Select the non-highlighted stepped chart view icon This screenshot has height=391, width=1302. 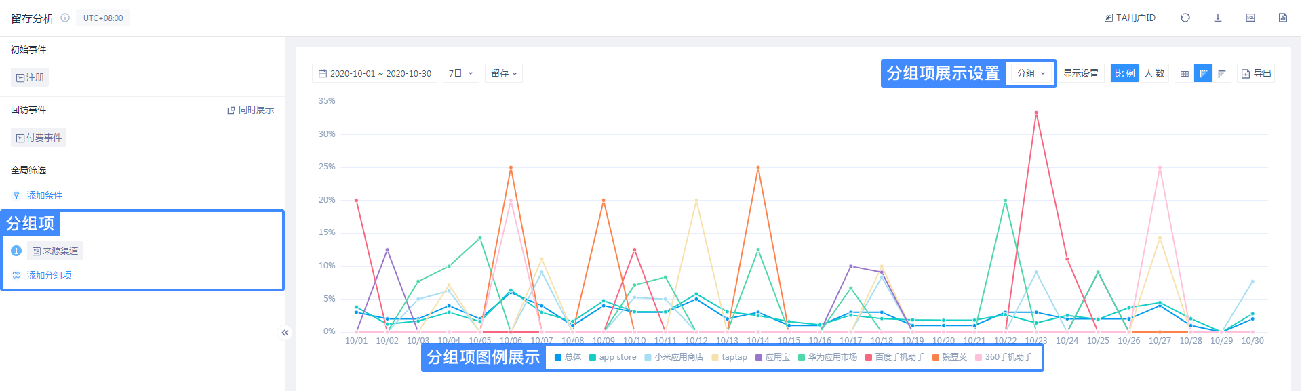pyautogui.click(x=1221, y=74)
